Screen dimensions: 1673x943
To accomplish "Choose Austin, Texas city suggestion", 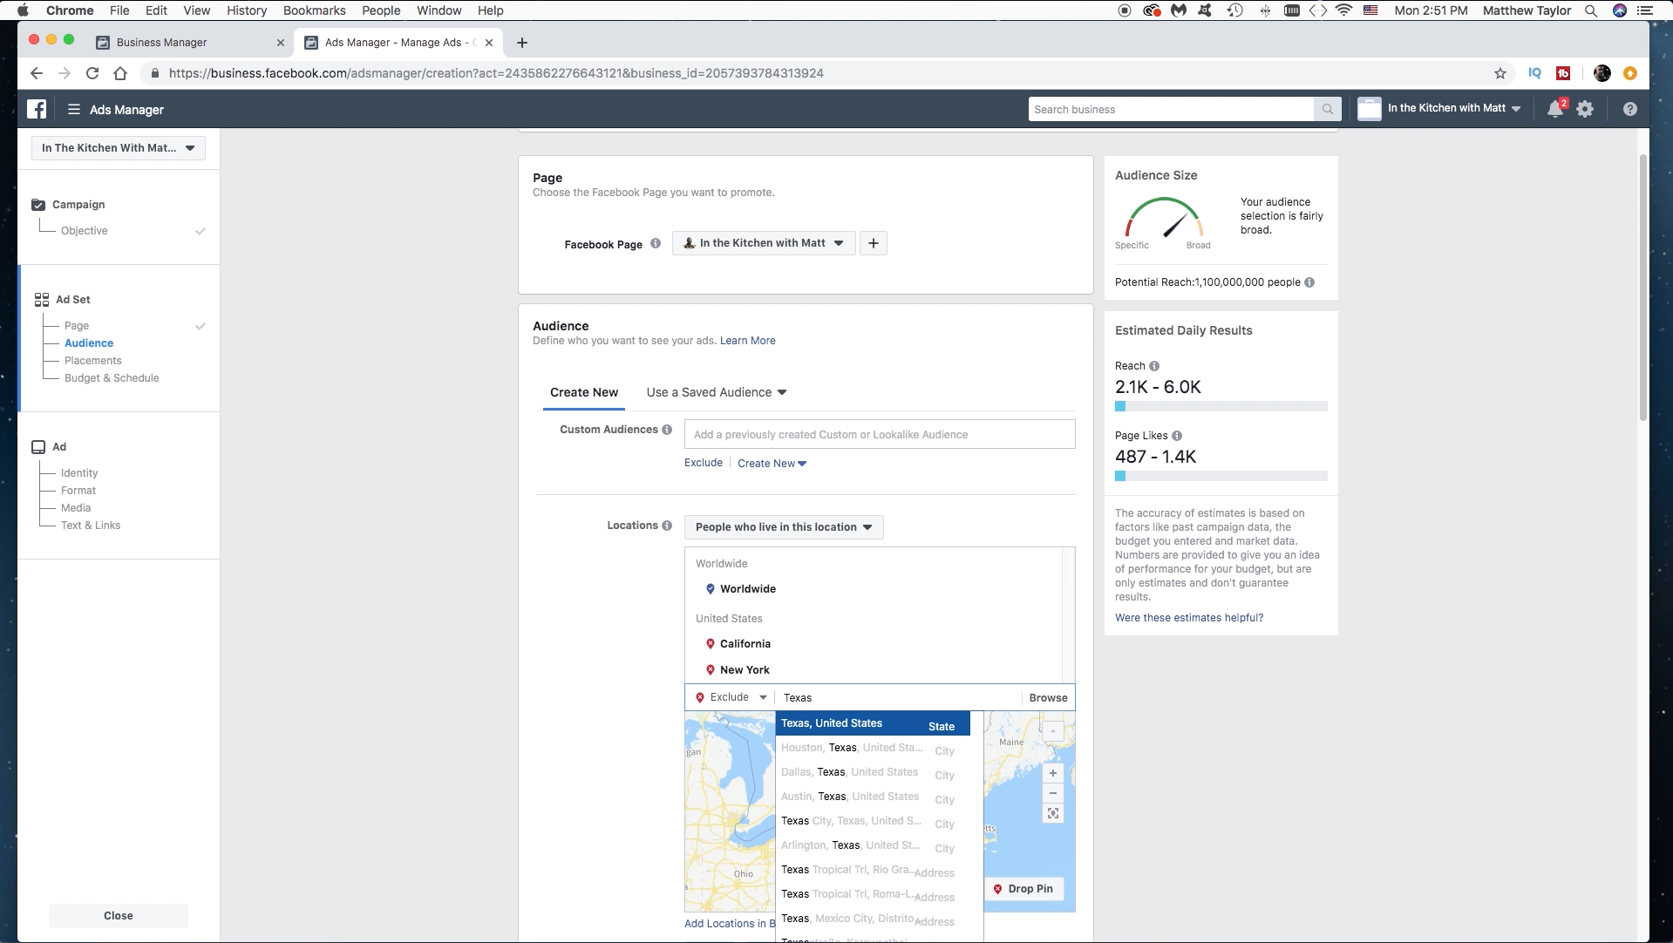I will pyautogui.click(x=873, y=797).
